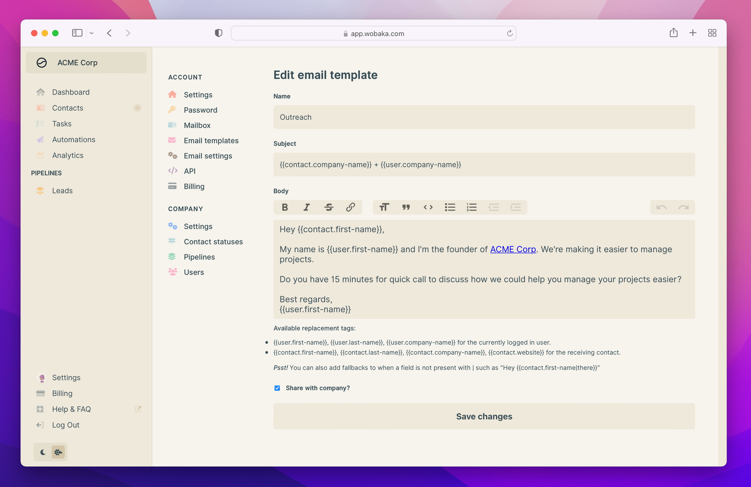The image size is (751, 487).
Task: Insert code block with code icon
Action: [x=428, y=207]
